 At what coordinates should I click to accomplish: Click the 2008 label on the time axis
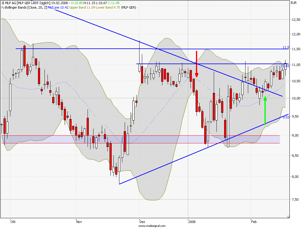(x=192, y=222)
